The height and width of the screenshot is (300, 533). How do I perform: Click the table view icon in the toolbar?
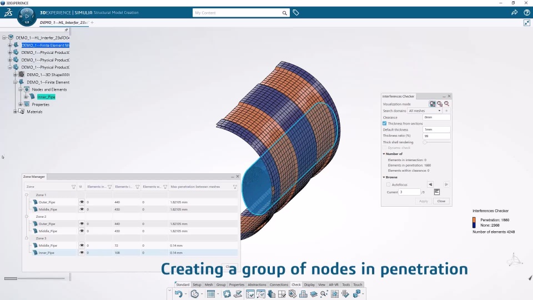click(211, 294)
